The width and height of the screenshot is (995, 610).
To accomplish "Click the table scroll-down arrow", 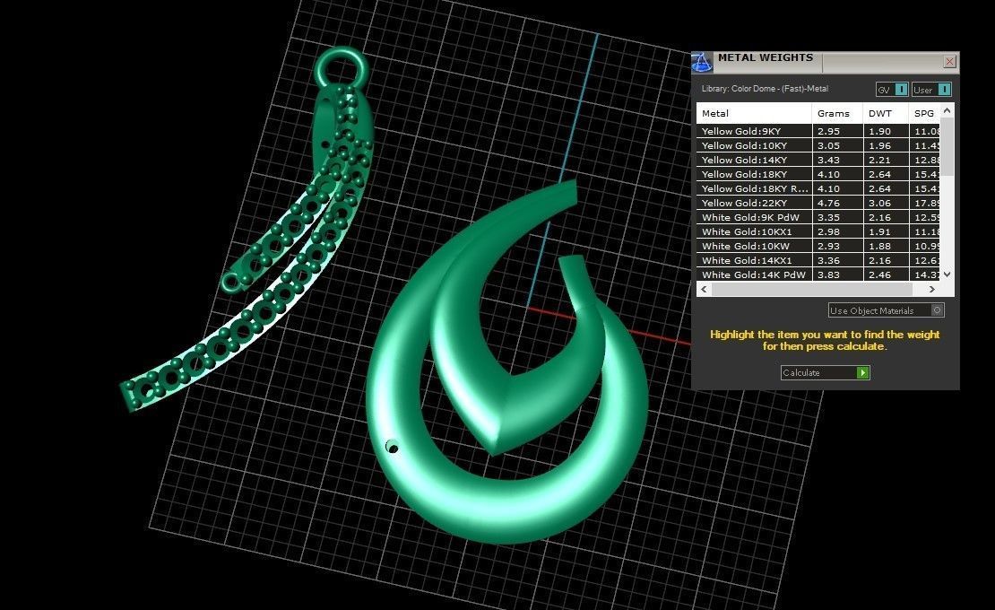I will pos(947,274).
